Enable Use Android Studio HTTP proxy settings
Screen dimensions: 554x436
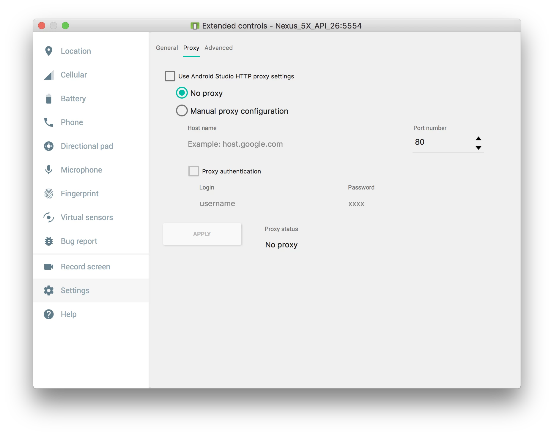(170, 76)
